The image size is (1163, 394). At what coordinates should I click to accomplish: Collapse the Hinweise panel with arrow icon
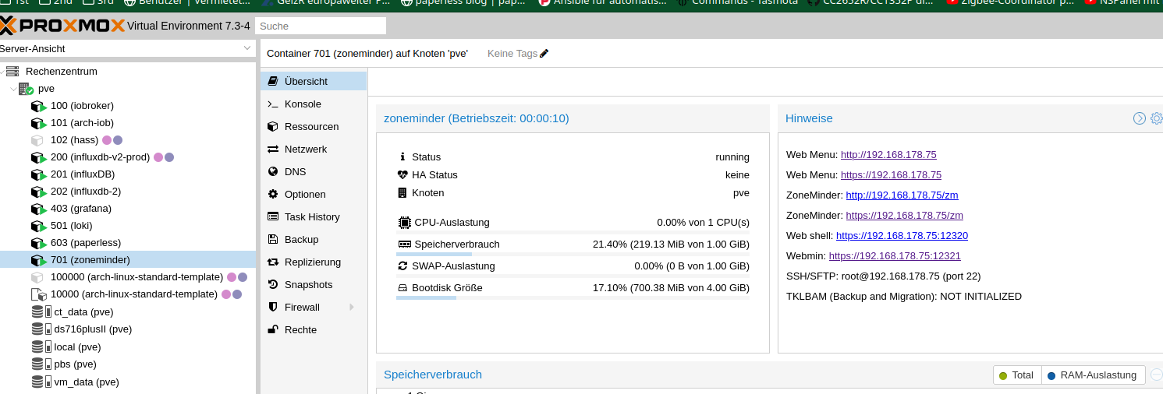(x=1140, y=118)
